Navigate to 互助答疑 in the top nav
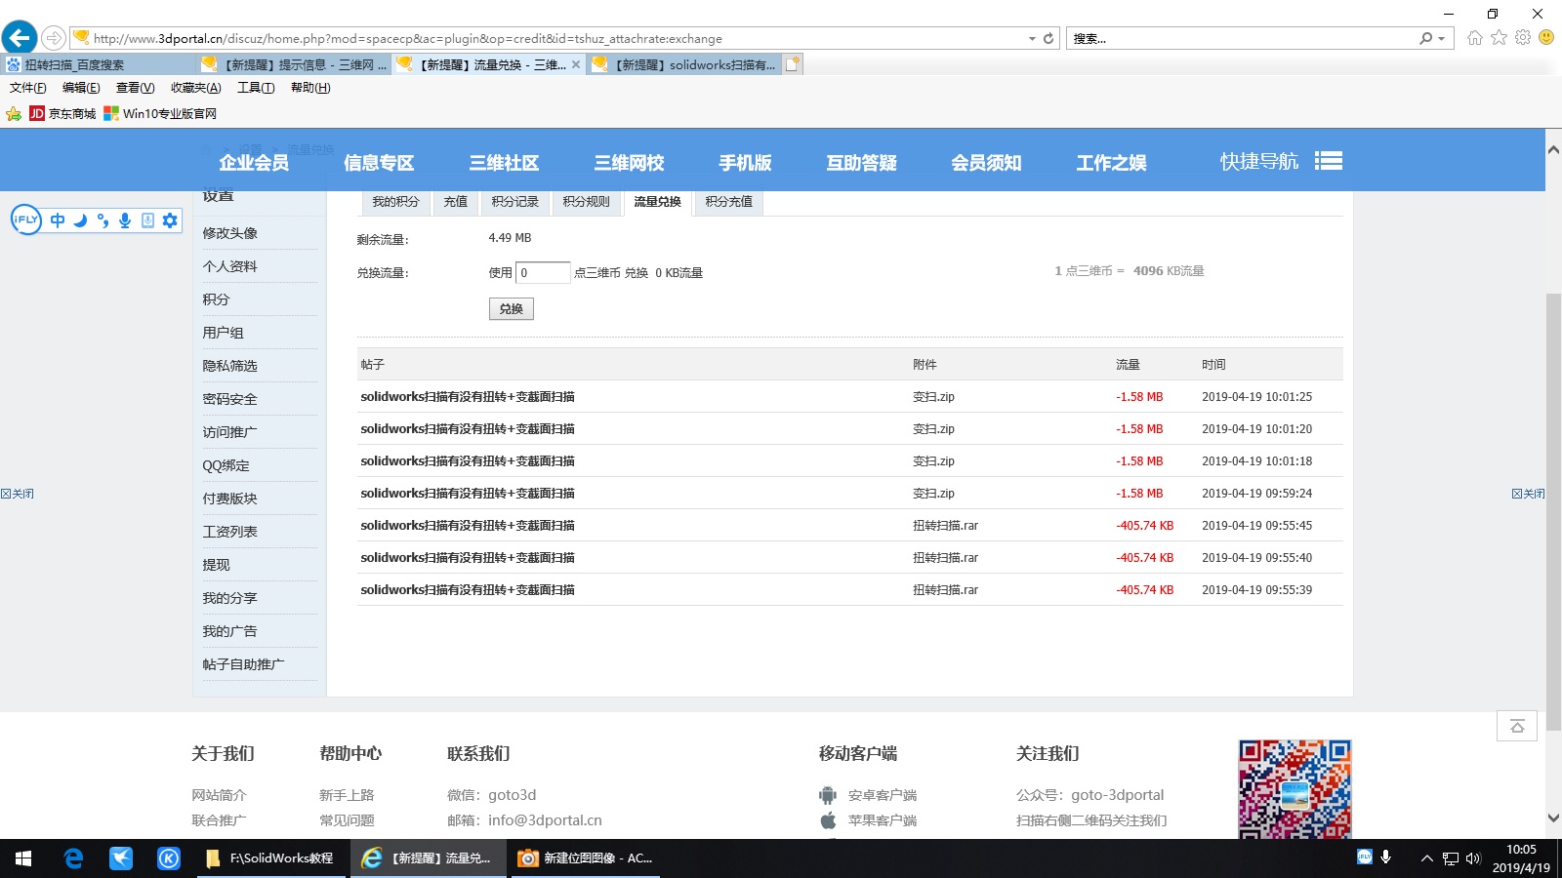 tap(862, 163)
